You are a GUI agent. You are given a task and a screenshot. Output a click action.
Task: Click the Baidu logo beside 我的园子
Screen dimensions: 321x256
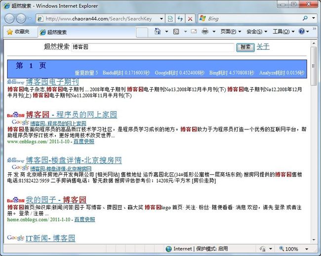point(16,200)
